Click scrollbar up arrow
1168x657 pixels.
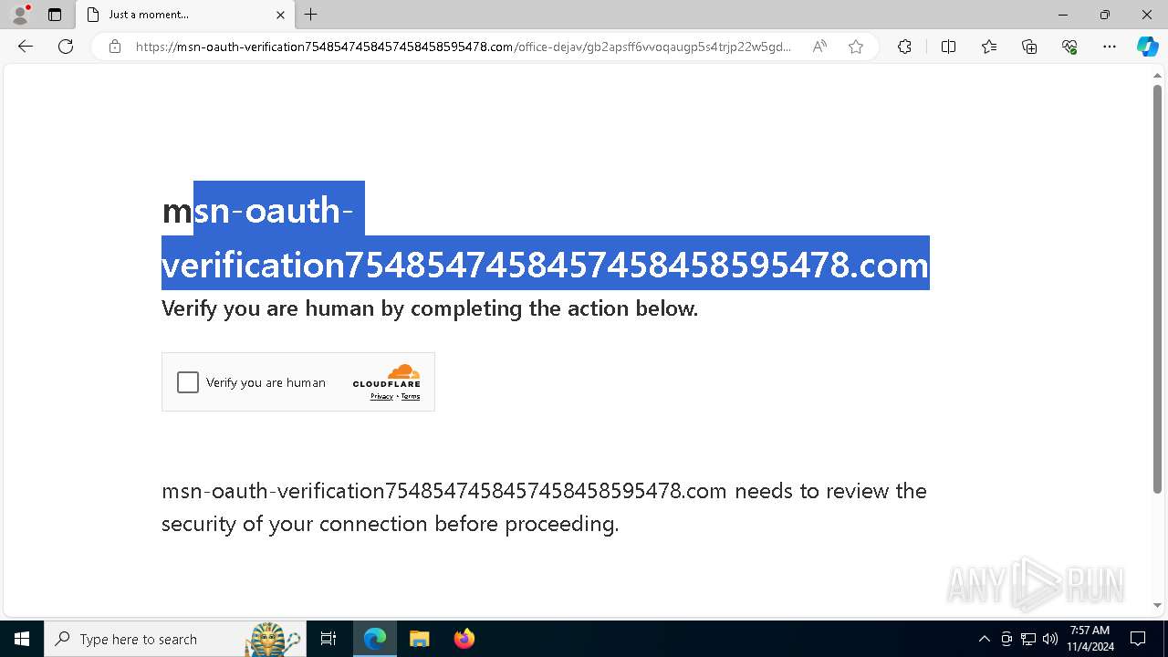(x=1157, y=76)
